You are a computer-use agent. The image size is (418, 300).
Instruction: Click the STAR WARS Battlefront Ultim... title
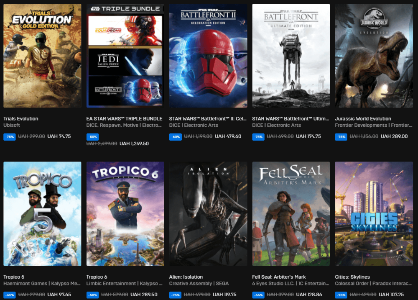coord(291,119)
